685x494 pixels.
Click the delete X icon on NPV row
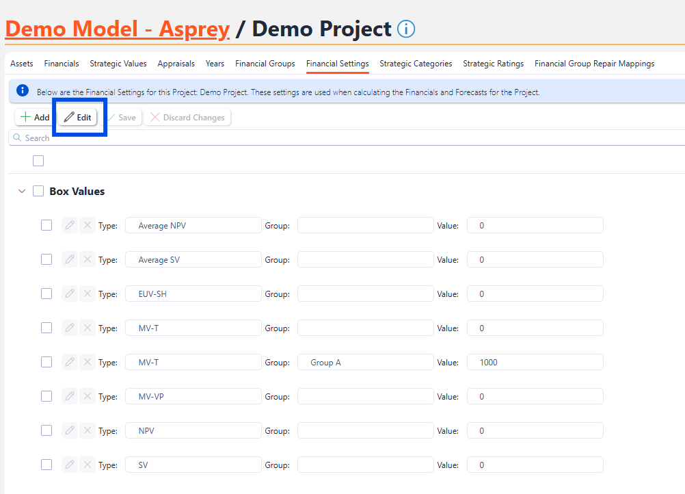[x=88, y=430]
